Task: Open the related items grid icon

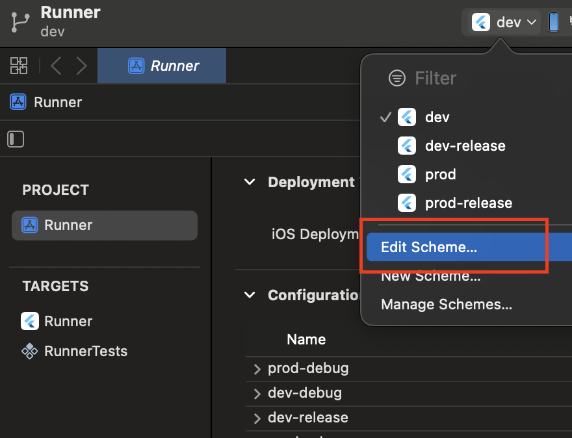Action: [19, 66]
